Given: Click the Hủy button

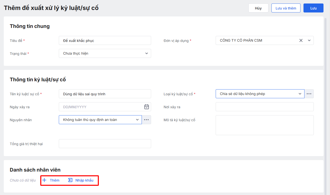Looking at the screenshot, I should pyautogui.click(x=258, y=8).
